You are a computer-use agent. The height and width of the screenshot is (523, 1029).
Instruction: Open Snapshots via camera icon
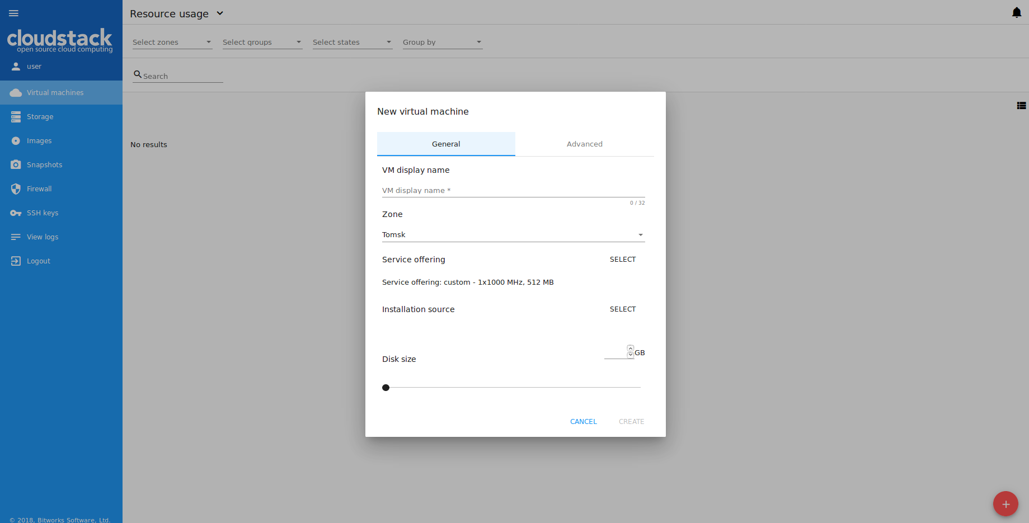tap(16, 165)
